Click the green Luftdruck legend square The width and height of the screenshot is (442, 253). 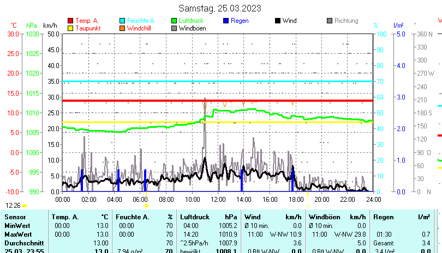174,21
